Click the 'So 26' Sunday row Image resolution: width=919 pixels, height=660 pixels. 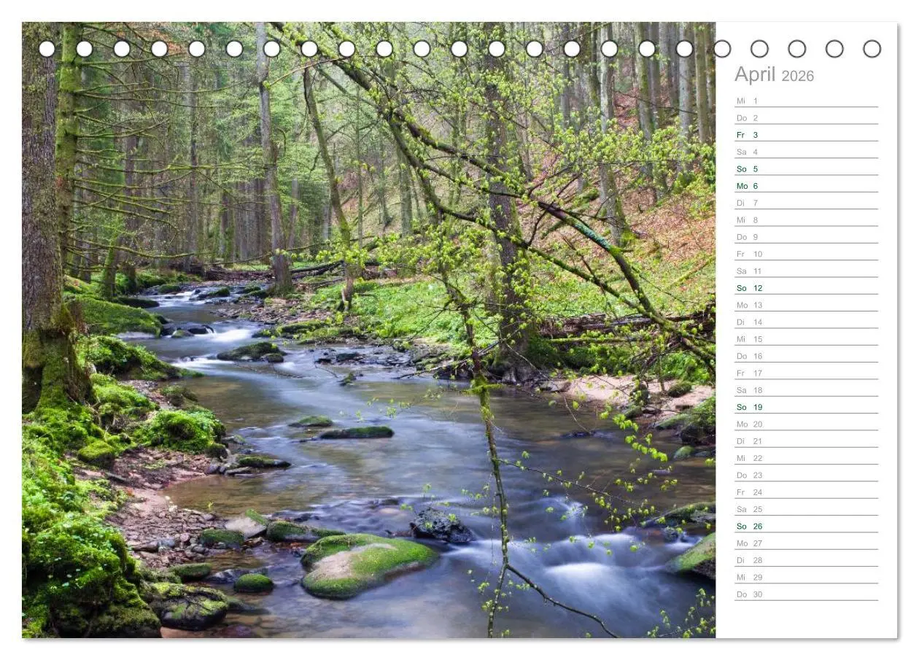coord(806,525)
